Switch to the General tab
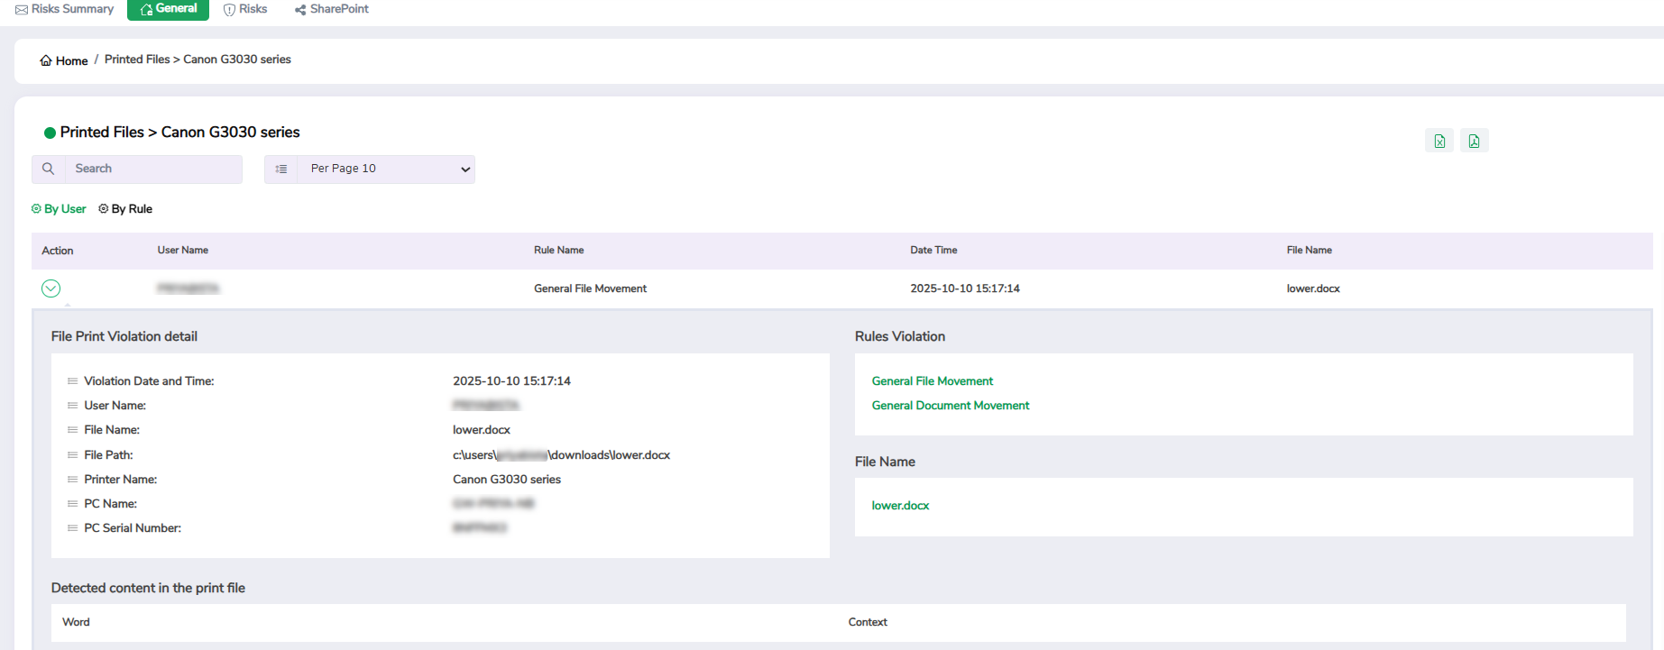The image size is (1664, 650). [x=169, y=9]
